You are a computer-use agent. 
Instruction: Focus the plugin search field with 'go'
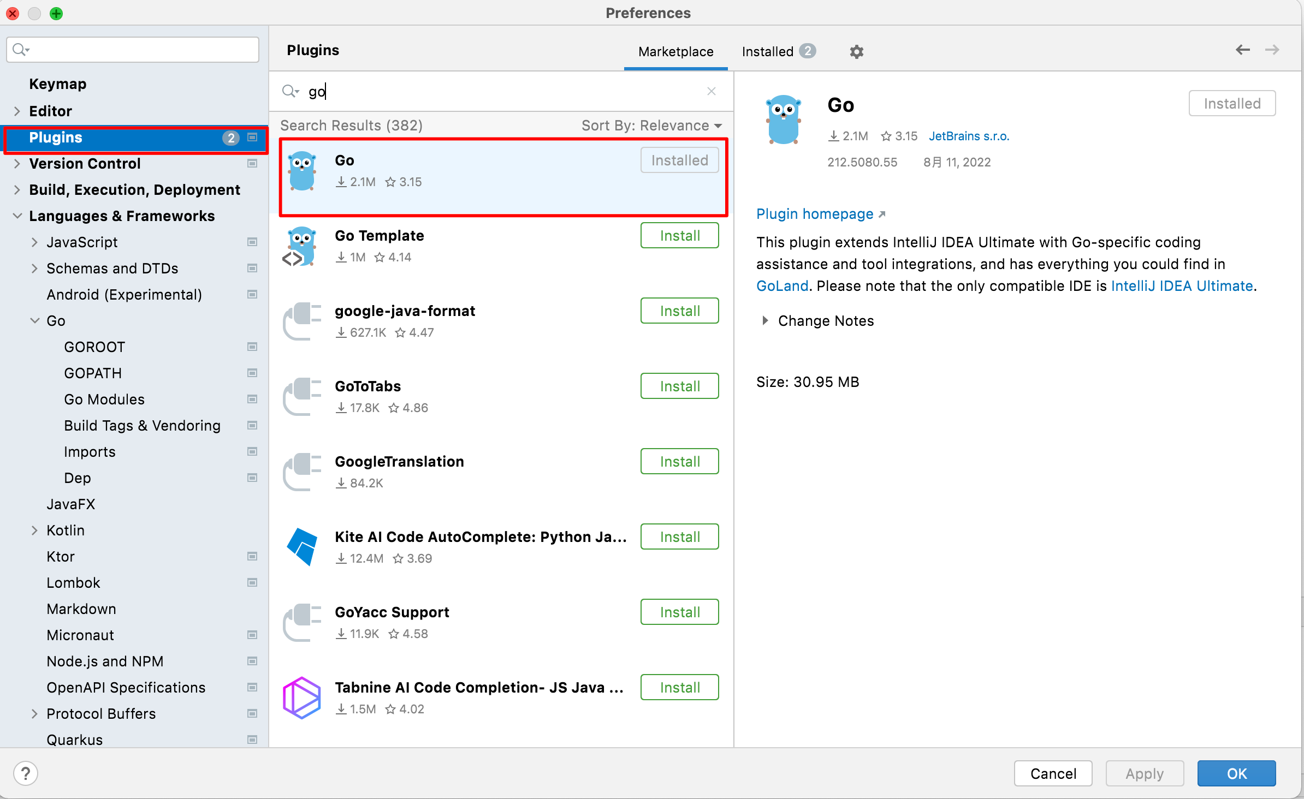click(502, 91)
